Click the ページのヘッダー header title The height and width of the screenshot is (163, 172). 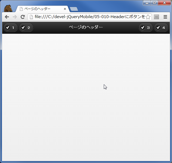[86, 27]
